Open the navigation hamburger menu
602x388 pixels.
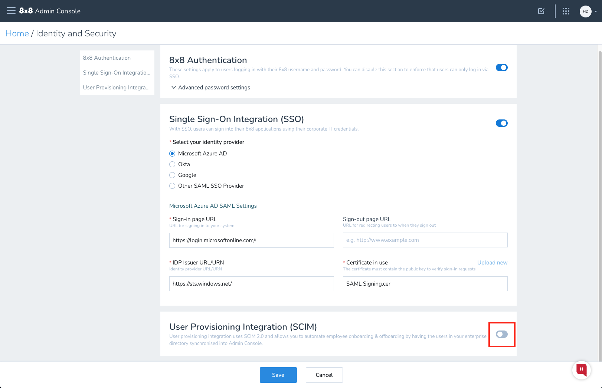point(11,11)
